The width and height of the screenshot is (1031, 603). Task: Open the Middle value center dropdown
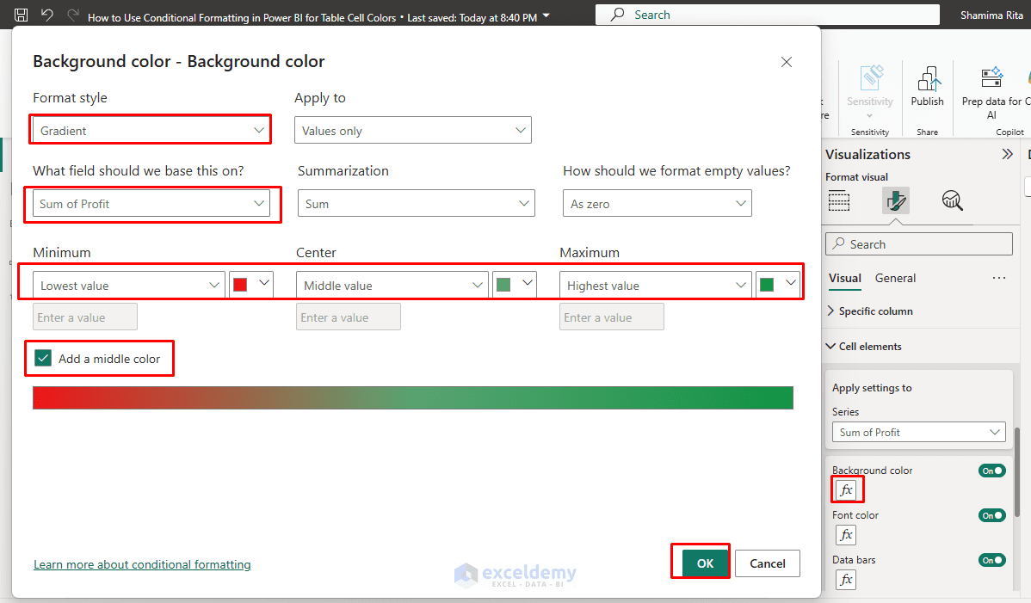tap(392, 285)
